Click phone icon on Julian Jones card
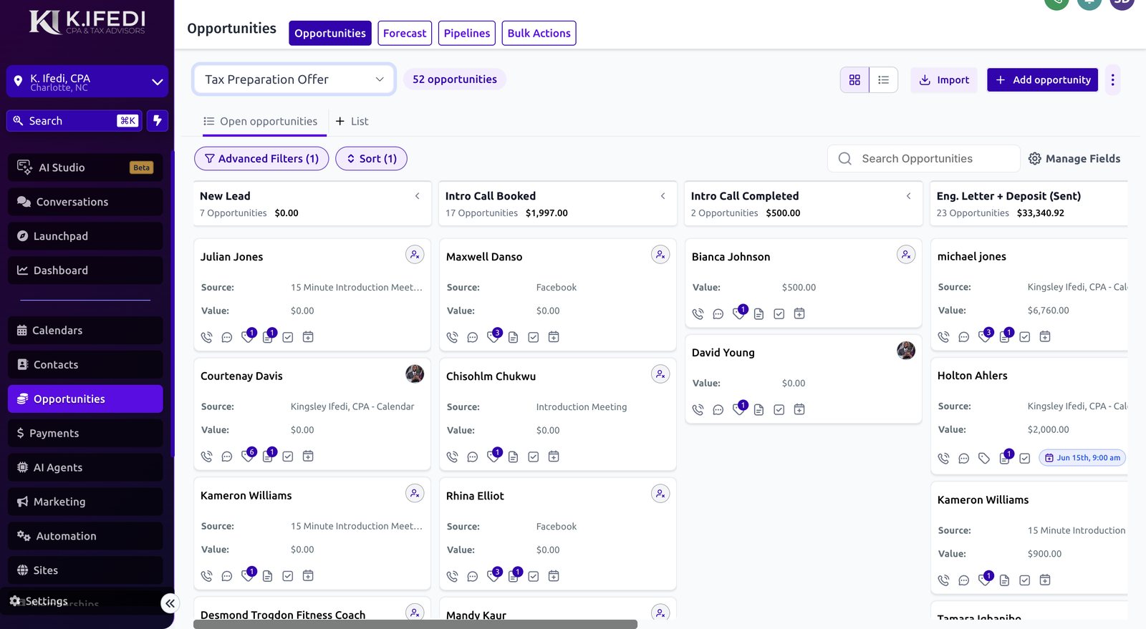 click(206, 337)
